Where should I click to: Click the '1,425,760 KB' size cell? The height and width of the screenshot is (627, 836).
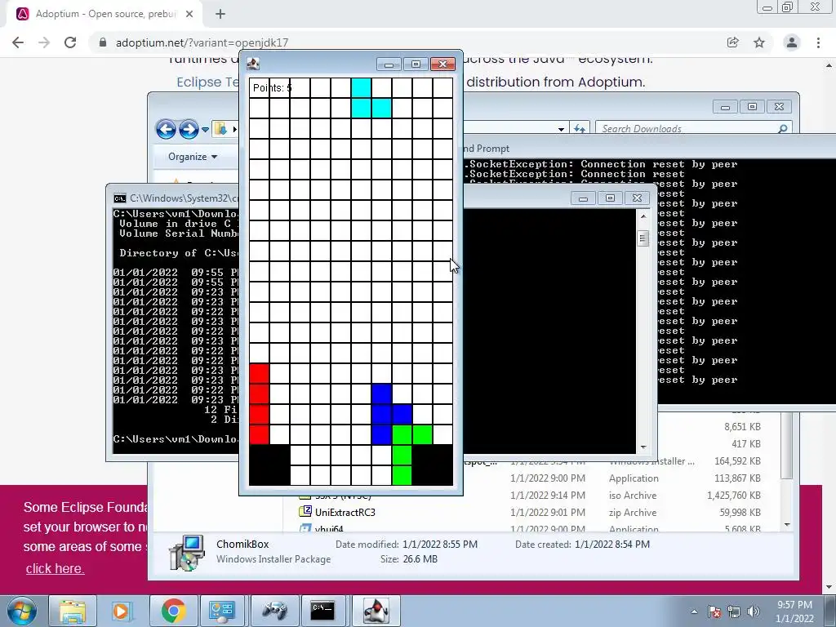click(x=734, y=496)
